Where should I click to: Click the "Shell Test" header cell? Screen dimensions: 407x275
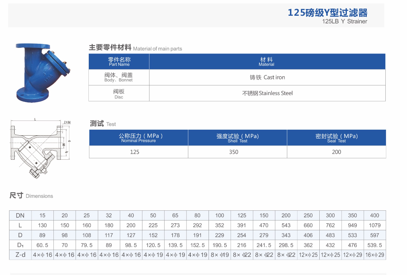[238, 138]
